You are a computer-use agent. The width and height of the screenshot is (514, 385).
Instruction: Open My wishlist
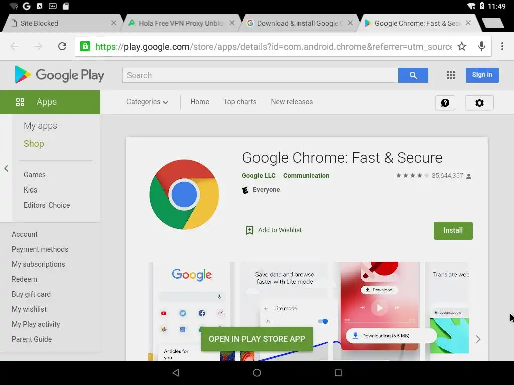point(29,309)
